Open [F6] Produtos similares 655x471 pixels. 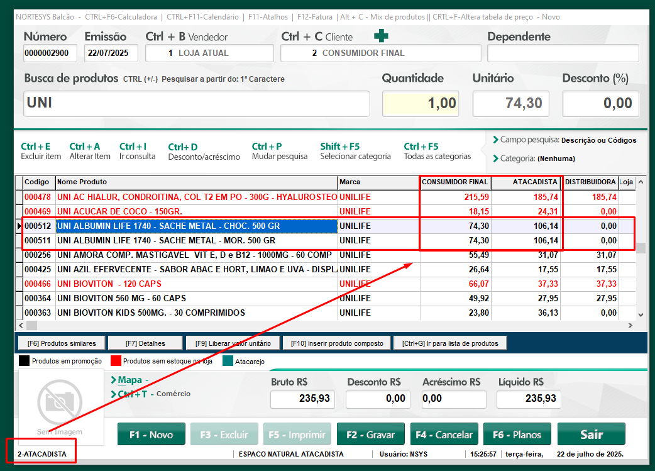(x=61, y=343)
